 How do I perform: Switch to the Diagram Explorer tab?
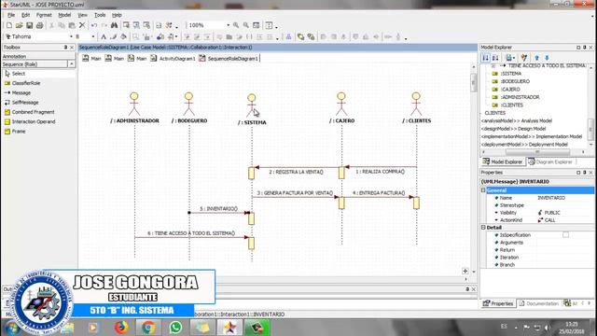tap(550, 161)
